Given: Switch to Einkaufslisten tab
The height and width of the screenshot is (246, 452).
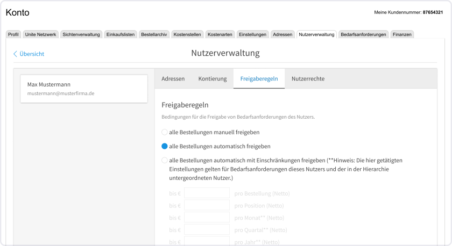Looking at the screenshot, I should coord(121,34).
